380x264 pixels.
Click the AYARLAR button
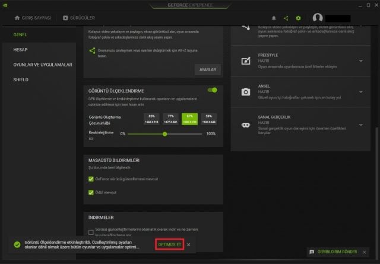tap(208, 70)
